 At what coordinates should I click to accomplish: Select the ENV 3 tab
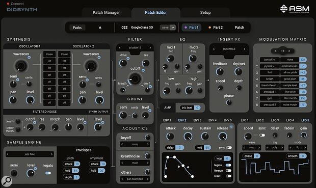pos(197,120)
